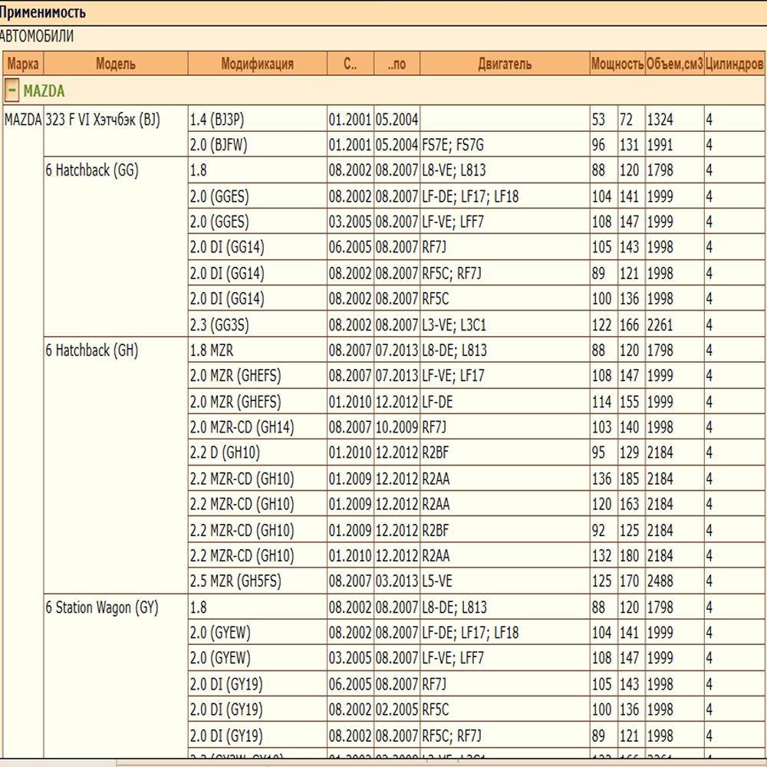Click engine cell LF-DE in GHEFS row
Image resolution: width=767 pixels, height=767 pixels.
(x=505, y=402)
